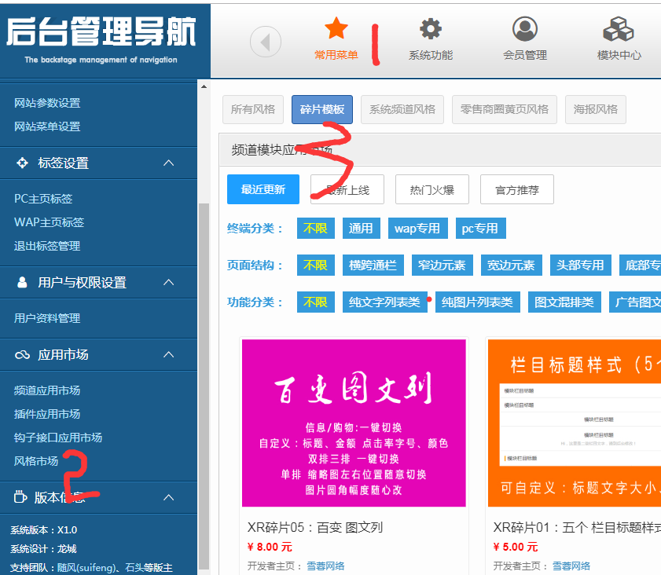Click the left arrow circle back button
The image size is (661, 575).
(266, 42)
